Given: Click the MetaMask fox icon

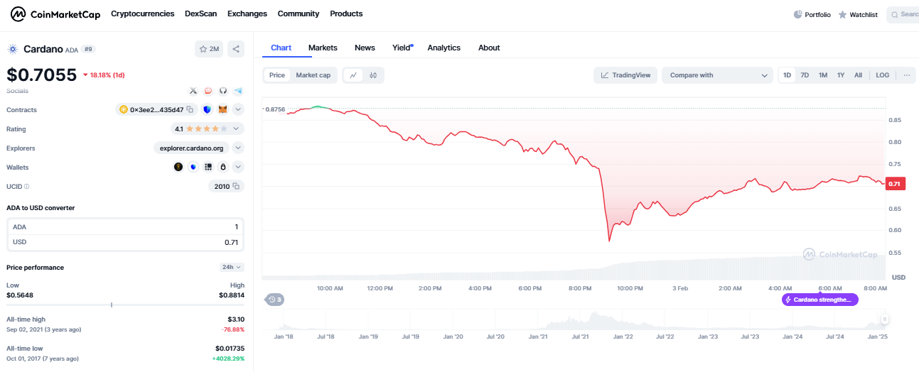Looking at the screenshot, I should [222, 110].
